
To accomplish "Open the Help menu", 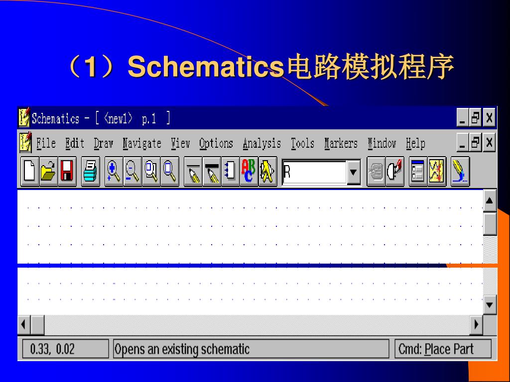I will point(415,143).
